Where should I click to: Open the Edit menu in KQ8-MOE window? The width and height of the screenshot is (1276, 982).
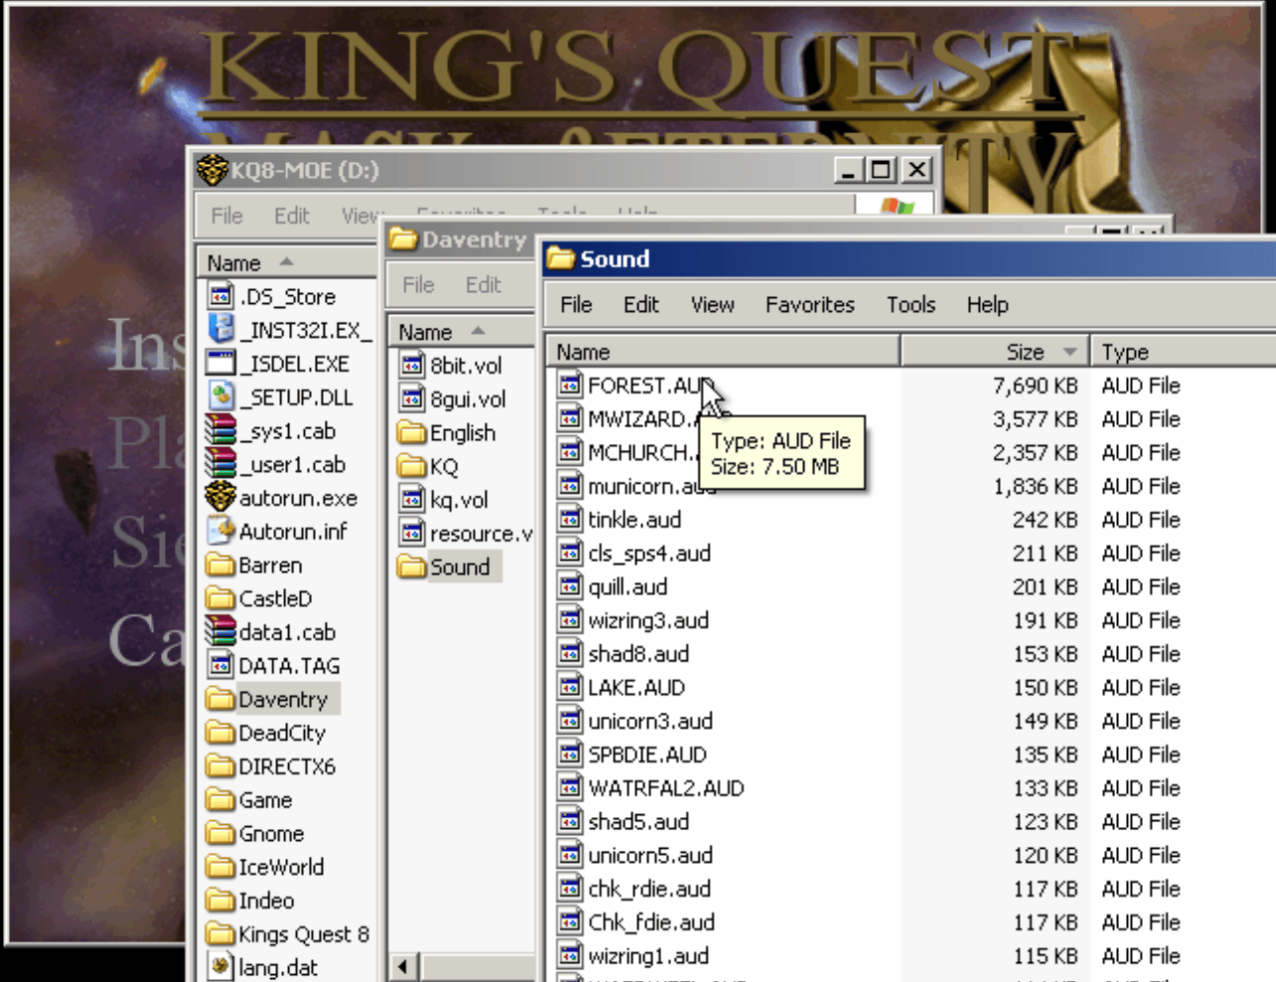click(x=292, y=216)
